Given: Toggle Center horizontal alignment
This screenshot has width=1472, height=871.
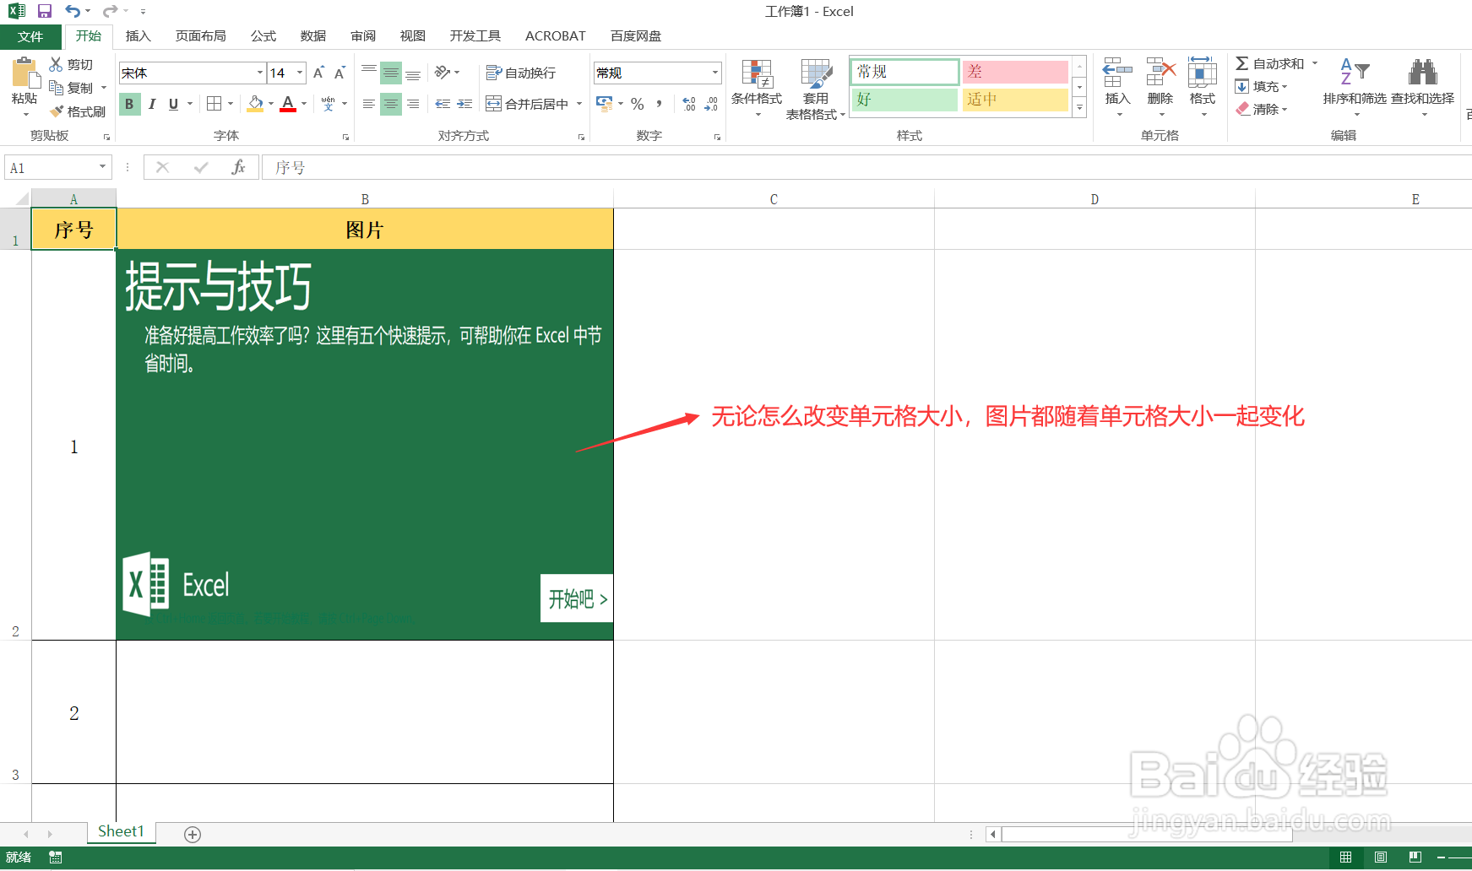Looking at the screenshot, I should [390, 104].
